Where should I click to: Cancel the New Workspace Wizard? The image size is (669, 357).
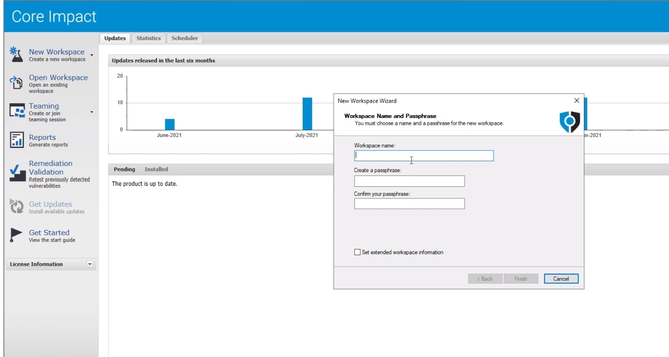click(561, 279)
